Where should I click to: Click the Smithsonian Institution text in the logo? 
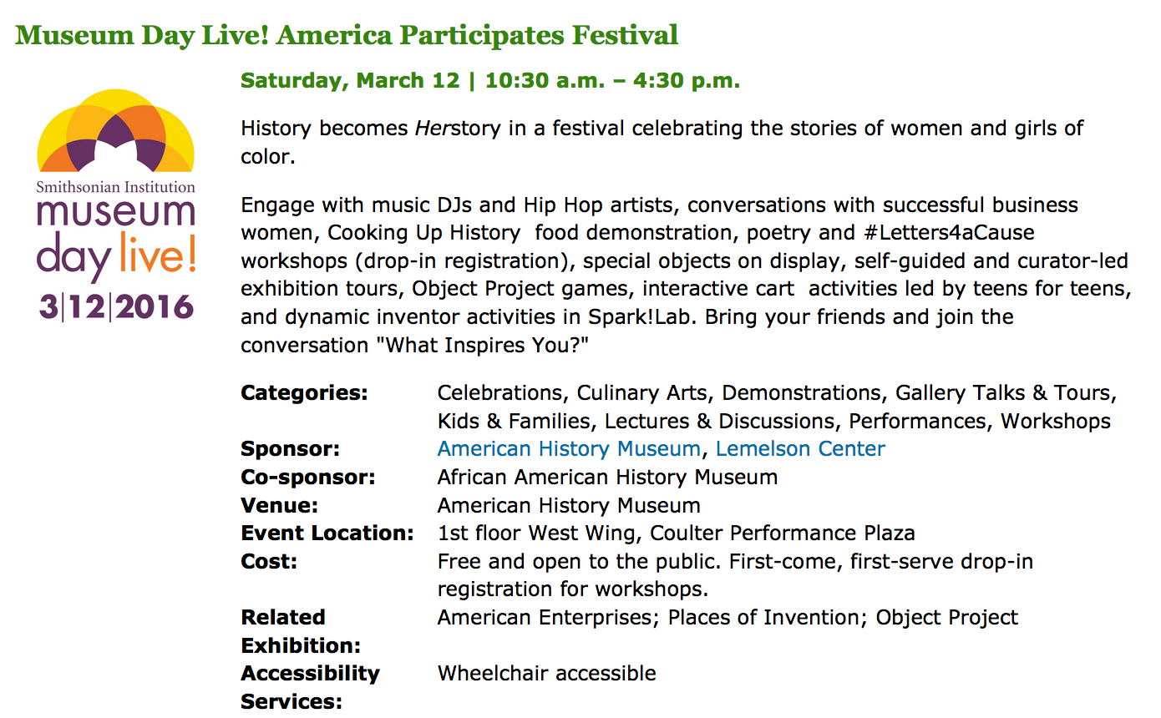(116, 187)
